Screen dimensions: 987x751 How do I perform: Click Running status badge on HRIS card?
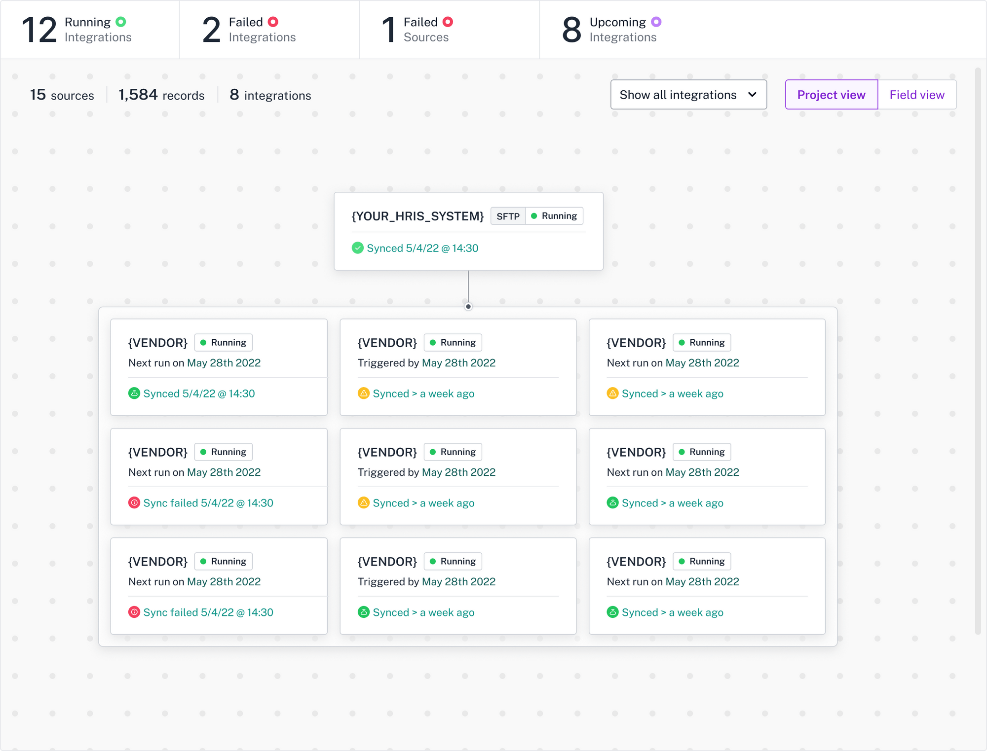coord(554,216)
